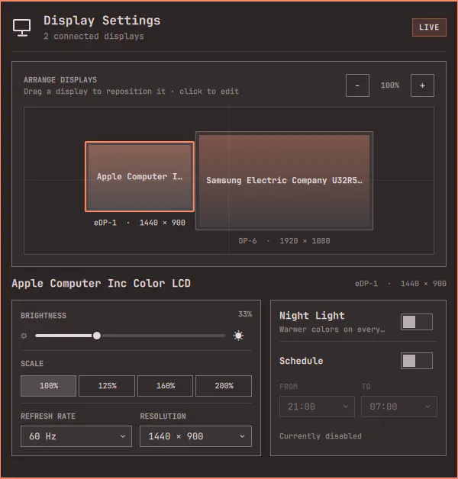
Task: Select the Apple Computer display thumbnail
Action: point(140,176)
